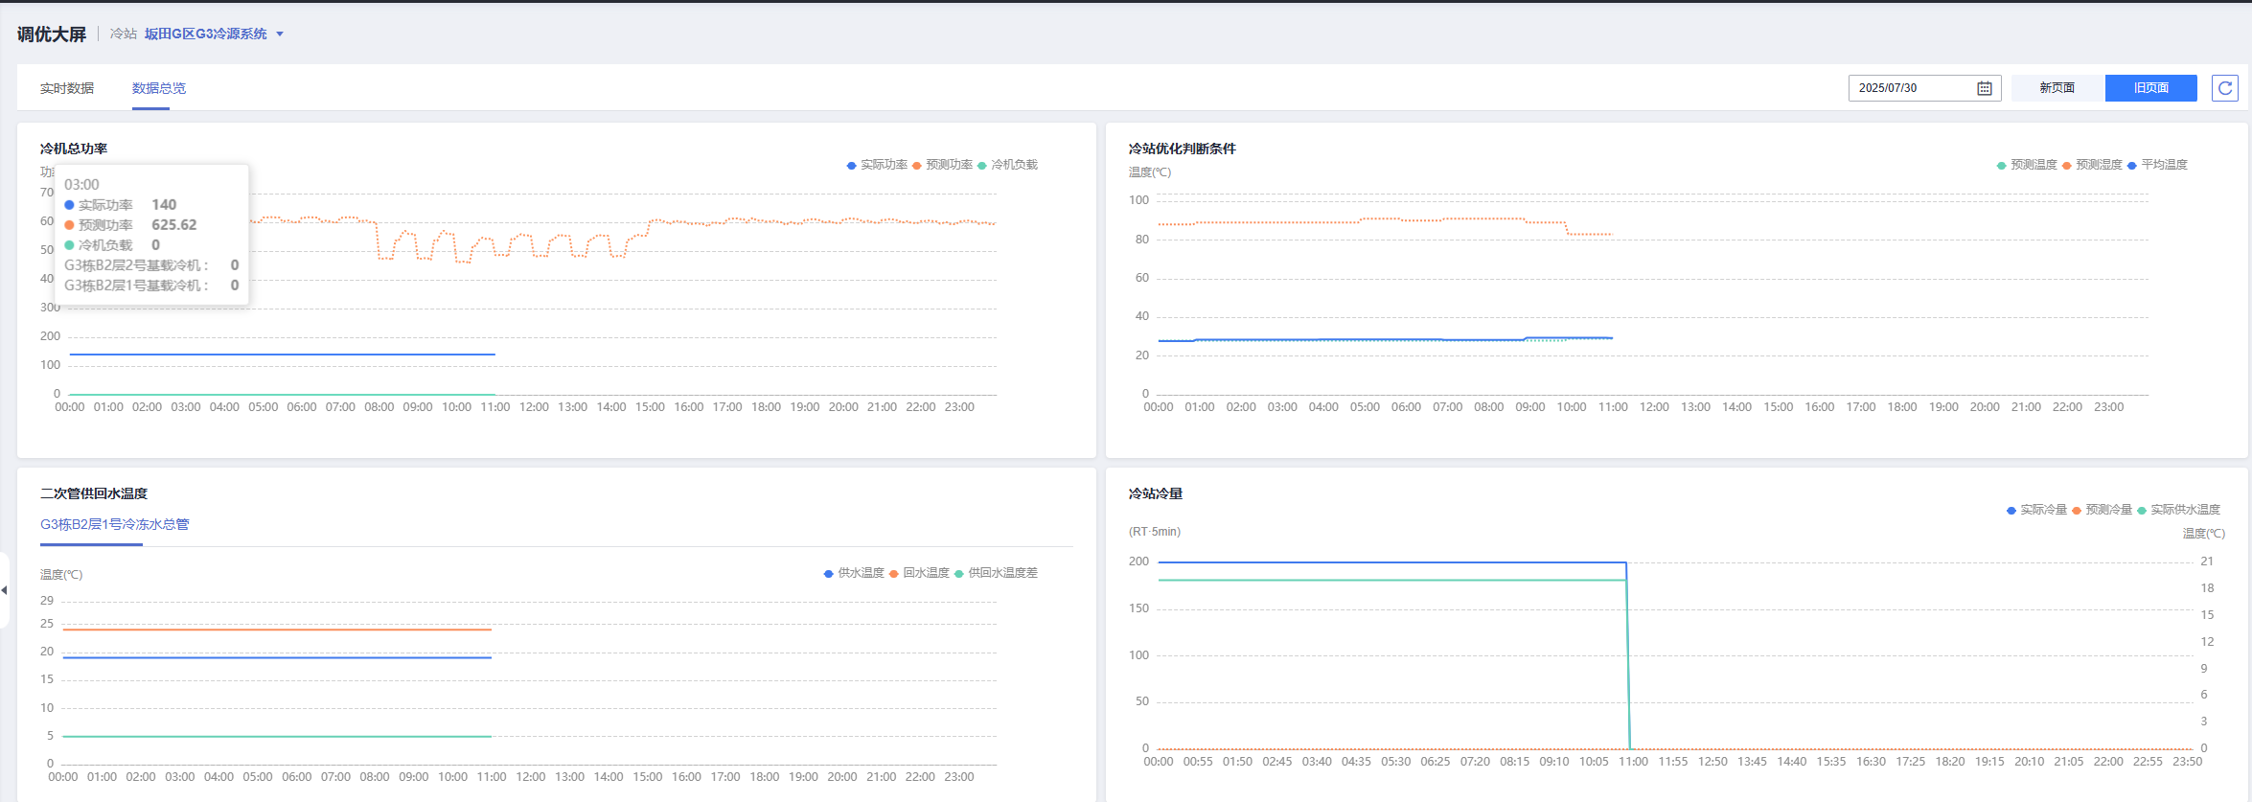
Task: Click the 调优大屏 page title
Action: point(52,34)
